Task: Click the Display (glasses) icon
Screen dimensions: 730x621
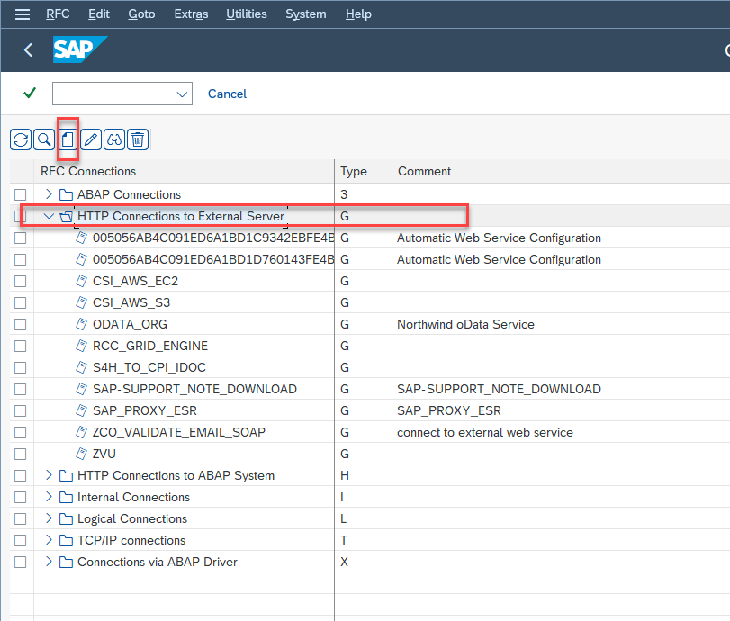Action: click(x=113, y=139)
